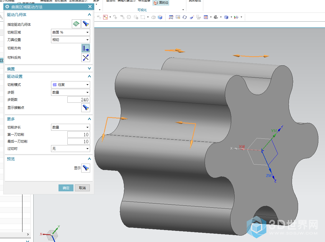Open the tool position (刀具位置) dropdown
This screenshot has width=325, height=242.
(x=70, y=40)
